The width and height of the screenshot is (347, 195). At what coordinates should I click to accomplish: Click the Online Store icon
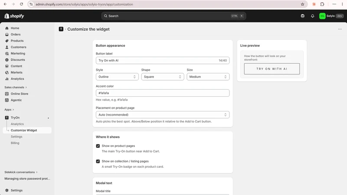(7, 94)
